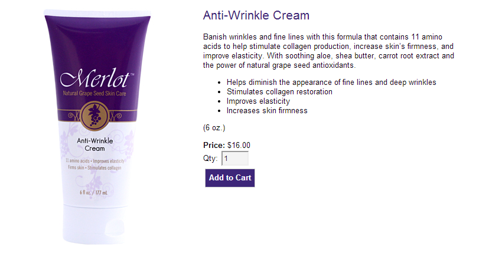
Task: Click the Anti-Wrinkle Cream page heading
Action: click(256, 15)
